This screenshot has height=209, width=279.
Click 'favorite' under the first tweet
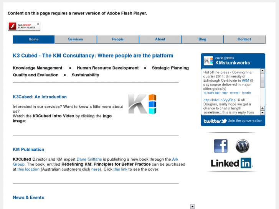tap(246, 93)
